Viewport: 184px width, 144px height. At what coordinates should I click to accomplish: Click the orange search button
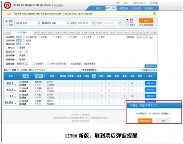(146, 21)
